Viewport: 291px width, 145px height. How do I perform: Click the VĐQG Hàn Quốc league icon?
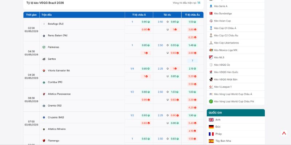(211, 72)
